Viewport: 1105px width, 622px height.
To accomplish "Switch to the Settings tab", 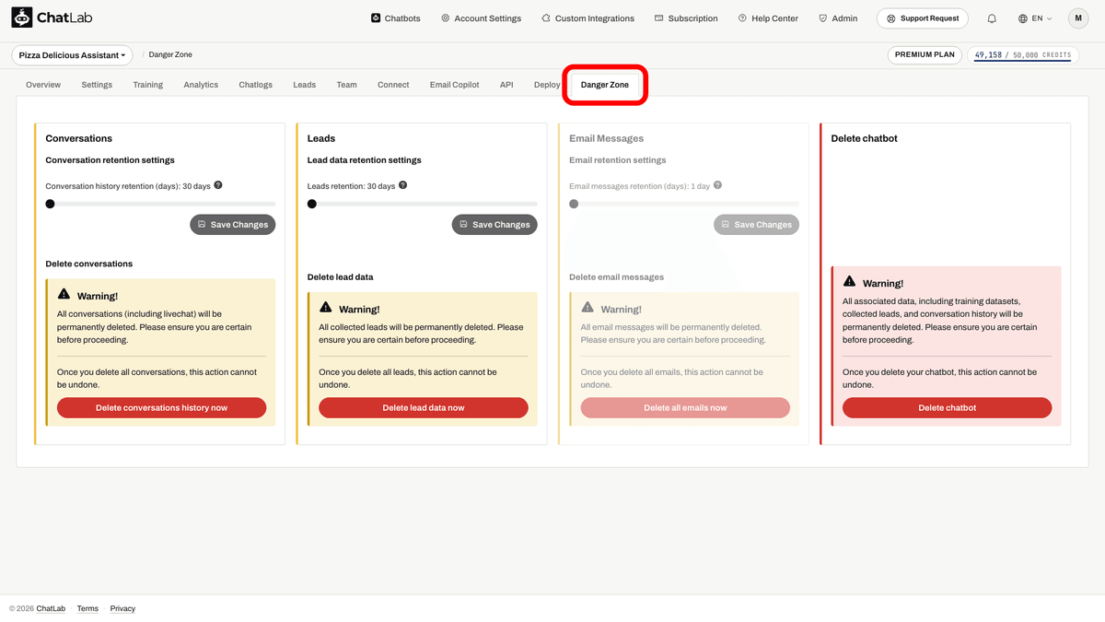I will click(x=97, y=85).
